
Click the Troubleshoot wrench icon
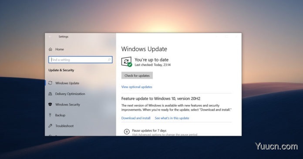50,126
